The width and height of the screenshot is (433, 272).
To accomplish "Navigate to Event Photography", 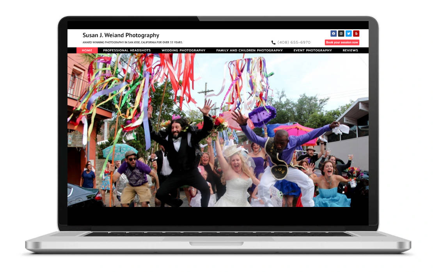I will click(x=312, y=50).
